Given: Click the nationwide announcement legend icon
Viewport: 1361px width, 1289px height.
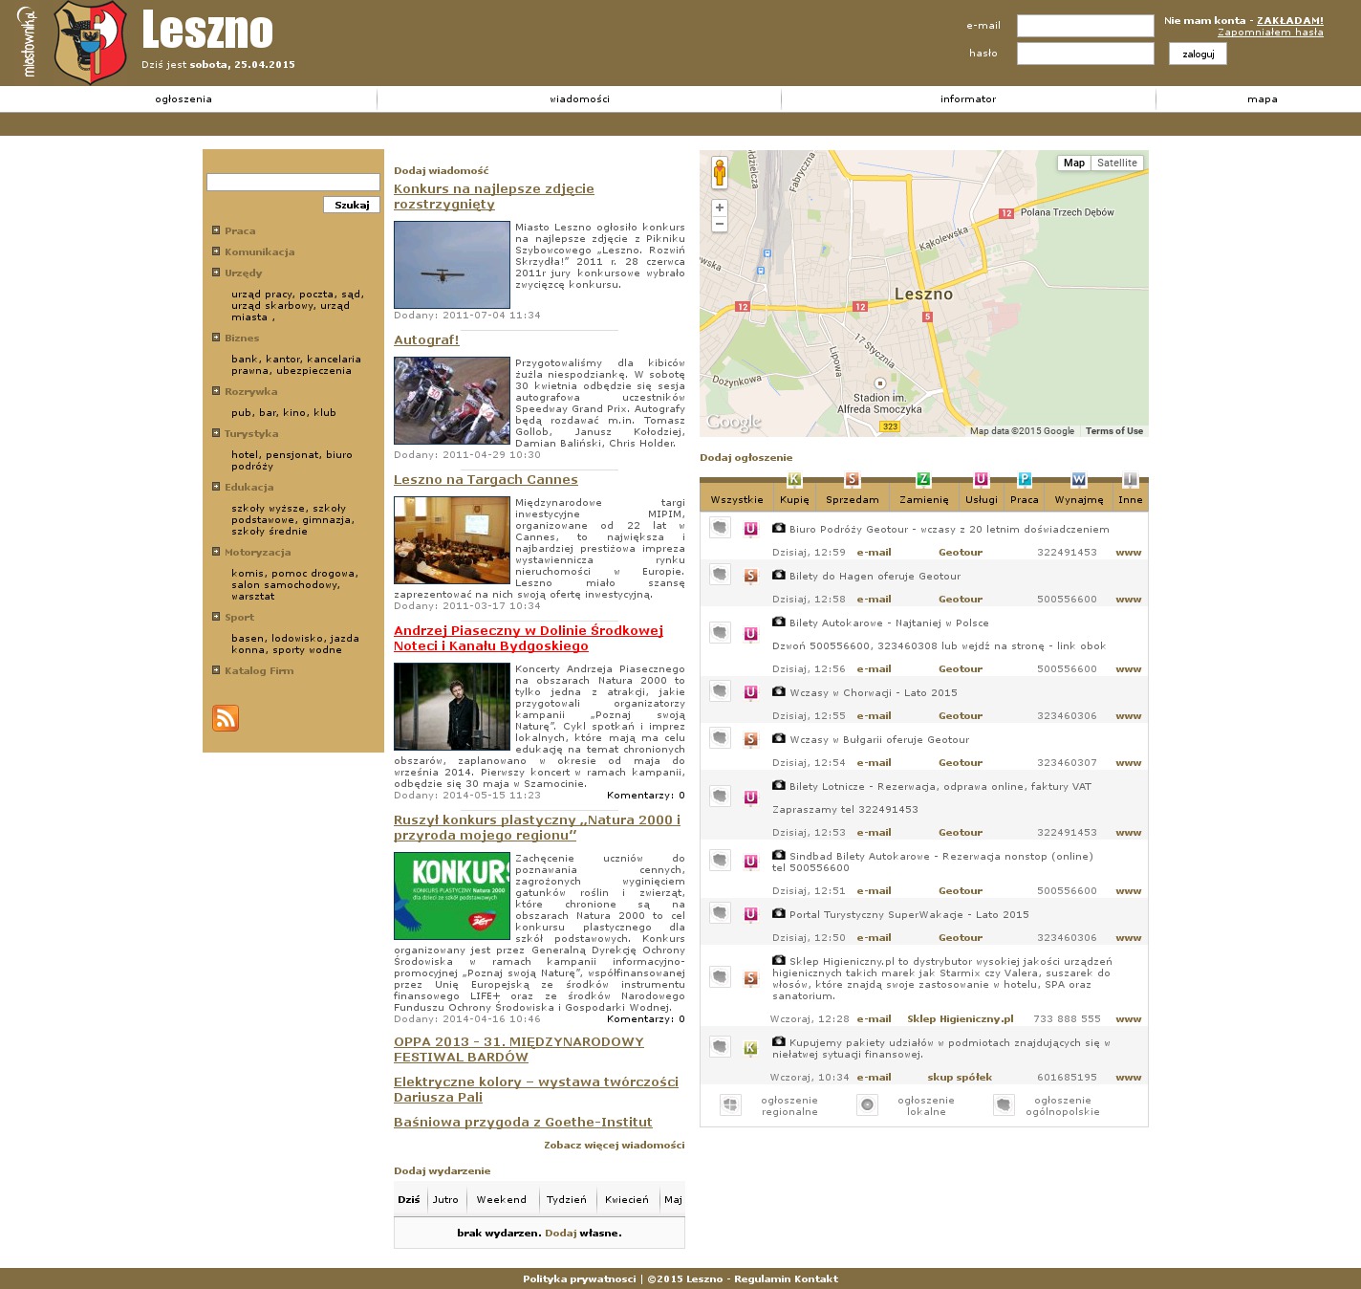Looking at the screenshot, I should (1004, 1105).
